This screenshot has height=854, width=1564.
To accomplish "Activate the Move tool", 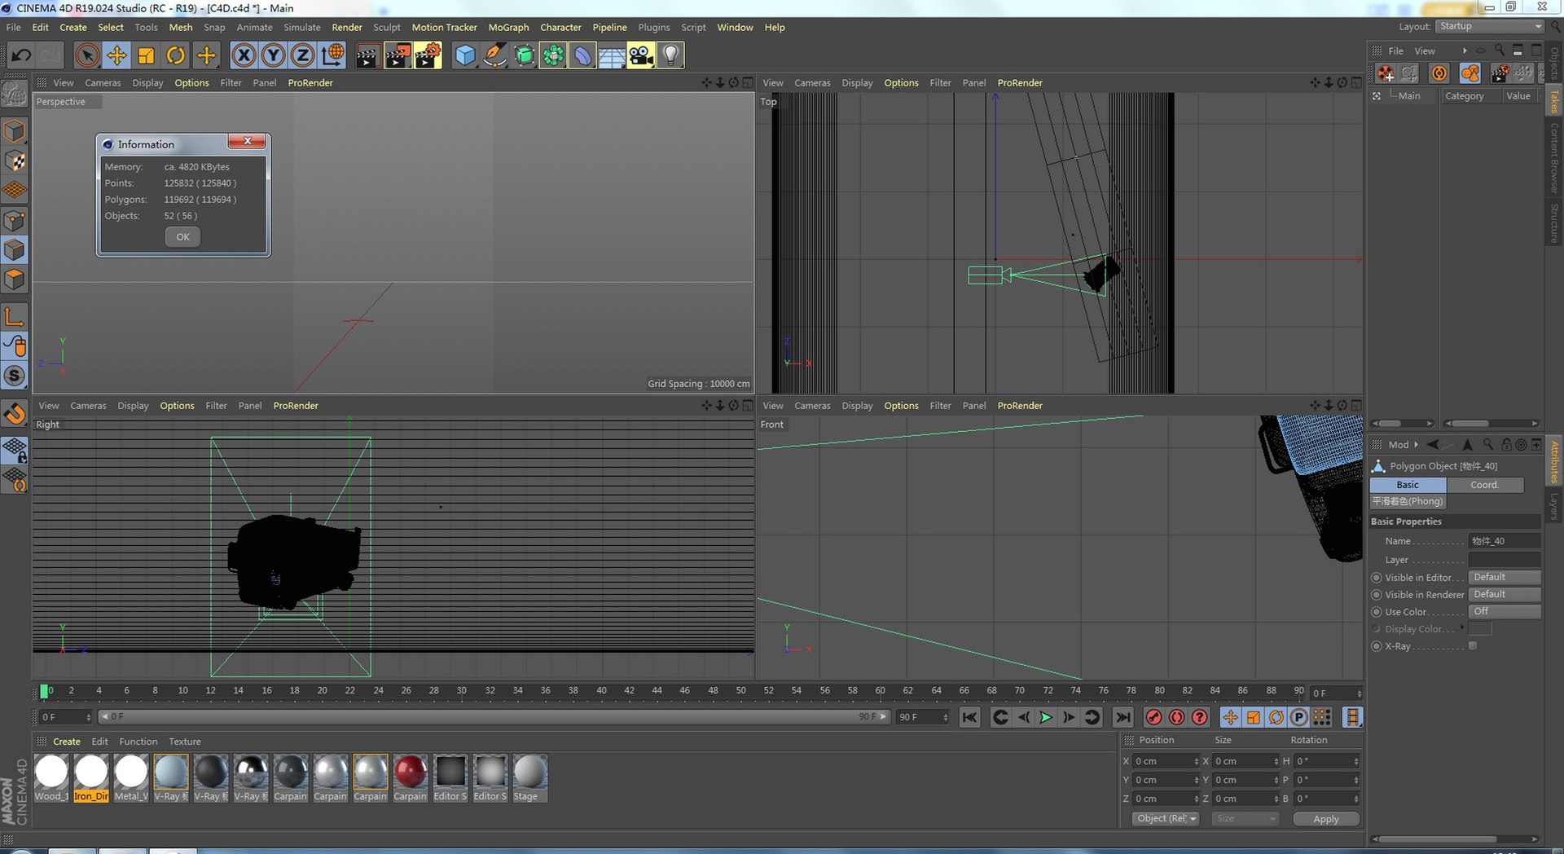I will pyautogui.click(x=117, y=55).
